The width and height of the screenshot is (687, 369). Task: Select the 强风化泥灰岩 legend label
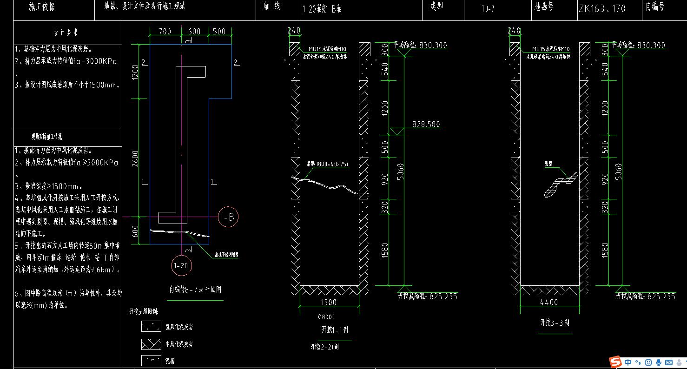[x=179, y=327]
